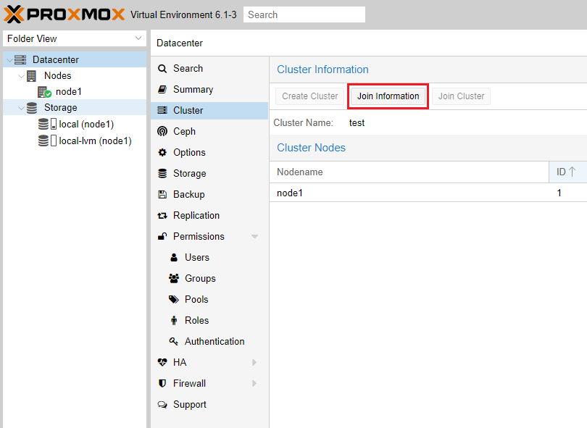Click the Backup floppy disk icon

(x=162, y=195)
